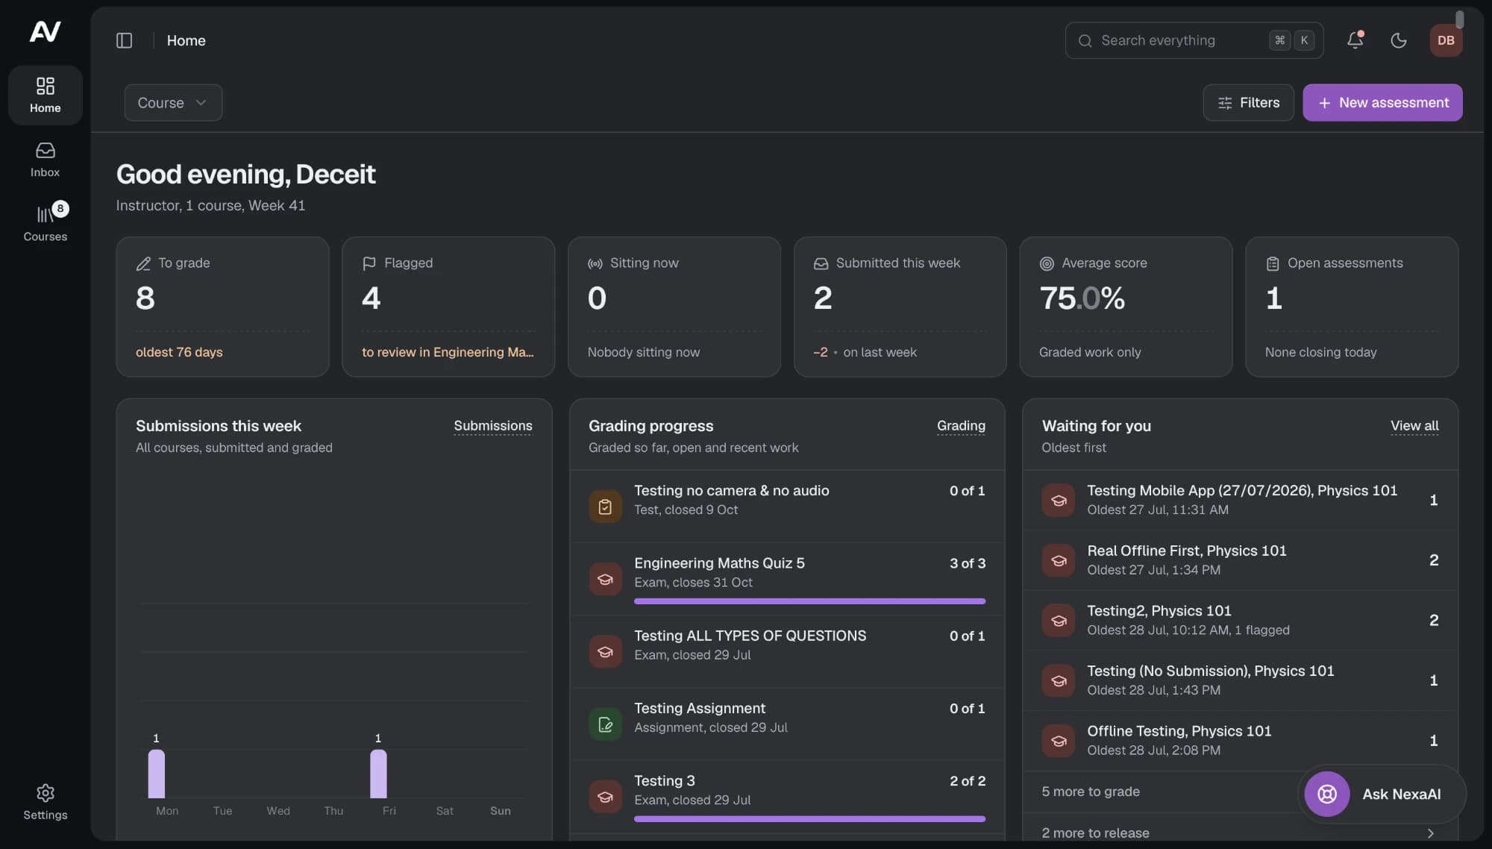1492x849 pixels.
Task: Click the NexaAI logo in sidebar
Action: (x=45, y=31)
